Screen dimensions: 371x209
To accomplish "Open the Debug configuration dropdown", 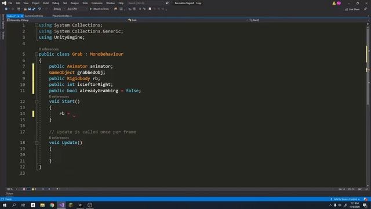I will point(59,9).
